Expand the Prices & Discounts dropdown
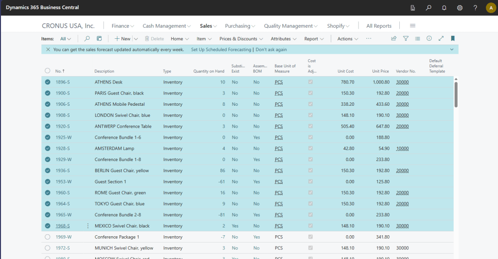498x259 pixels. (241, 39)
